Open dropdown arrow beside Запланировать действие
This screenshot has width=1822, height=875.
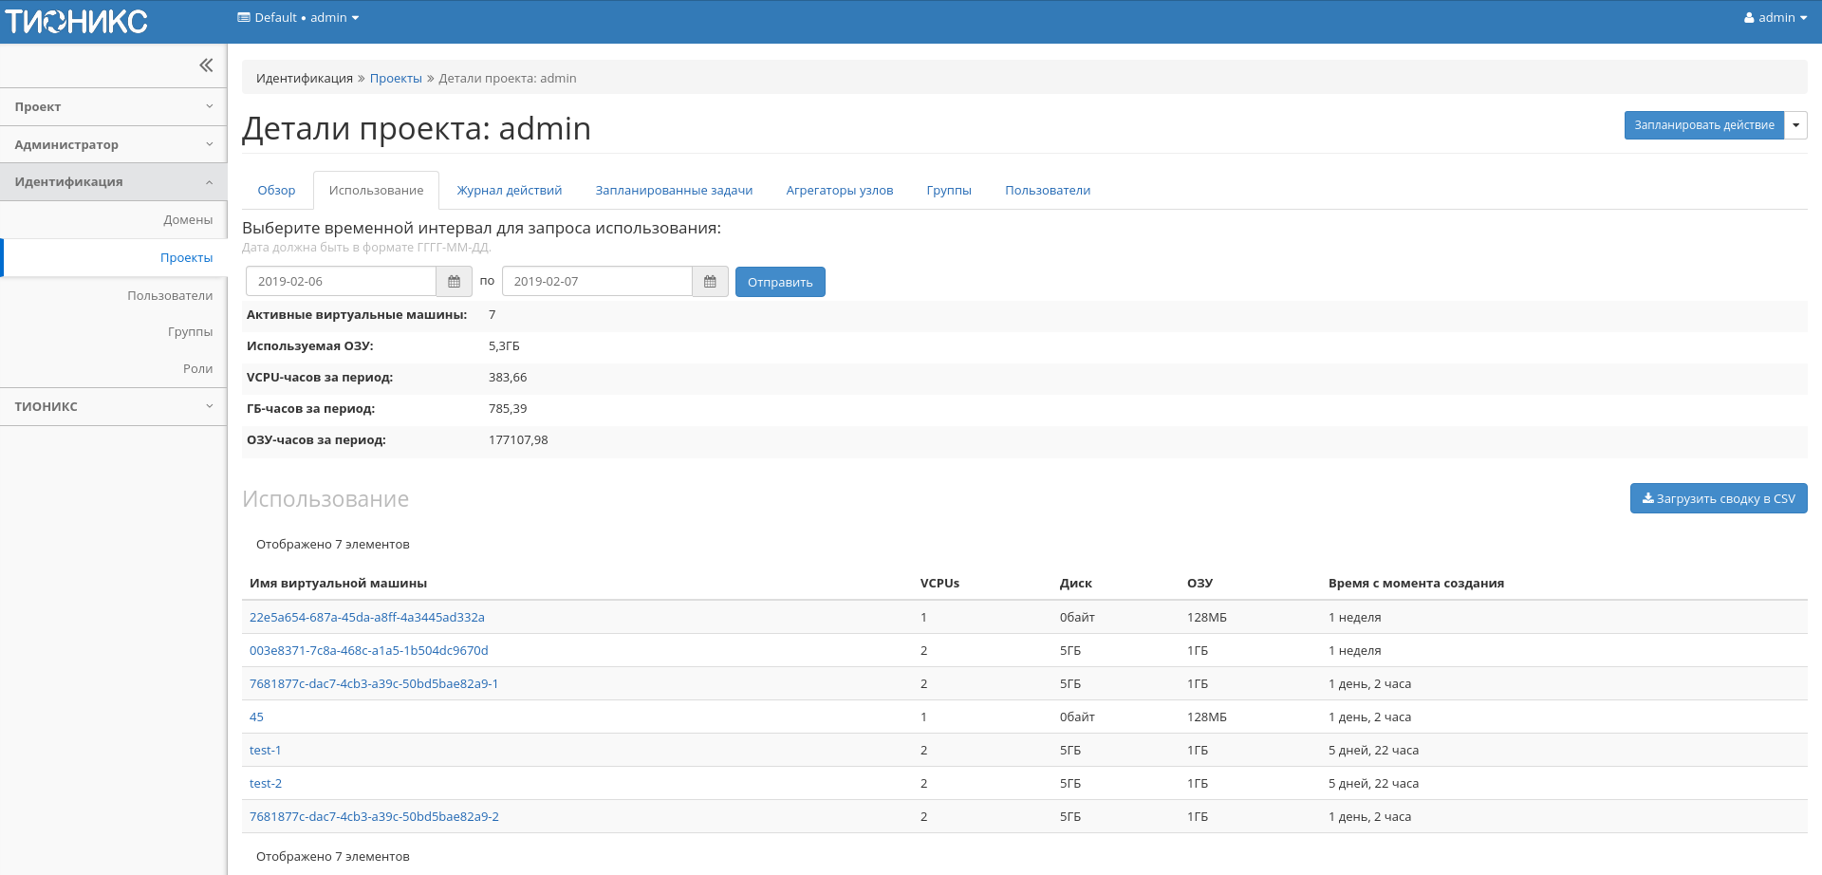click(x=1795, y=125)
